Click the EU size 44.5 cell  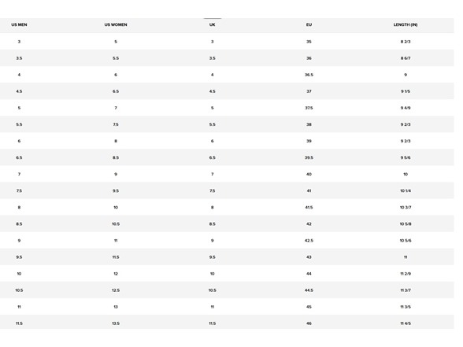tap(309, 290)
